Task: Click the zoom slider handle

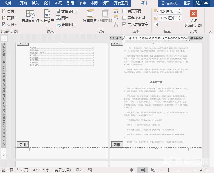Action: point(168,170)
